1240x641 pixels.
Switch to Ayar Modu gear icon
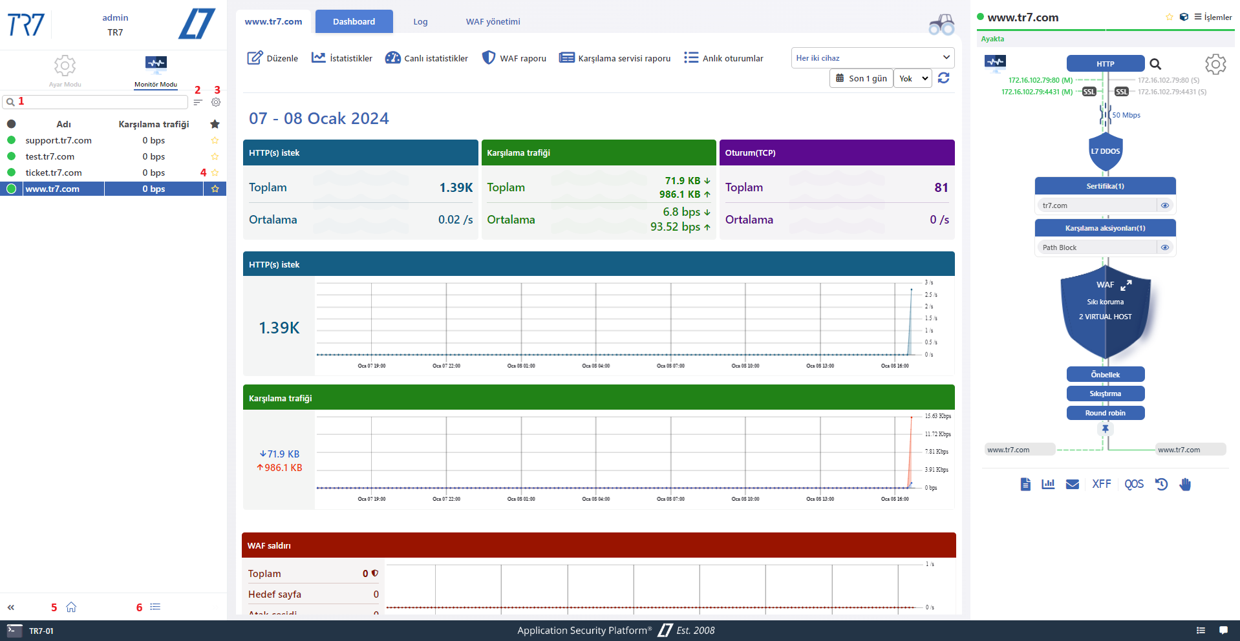pyautogui.click(x=65, y=65)
